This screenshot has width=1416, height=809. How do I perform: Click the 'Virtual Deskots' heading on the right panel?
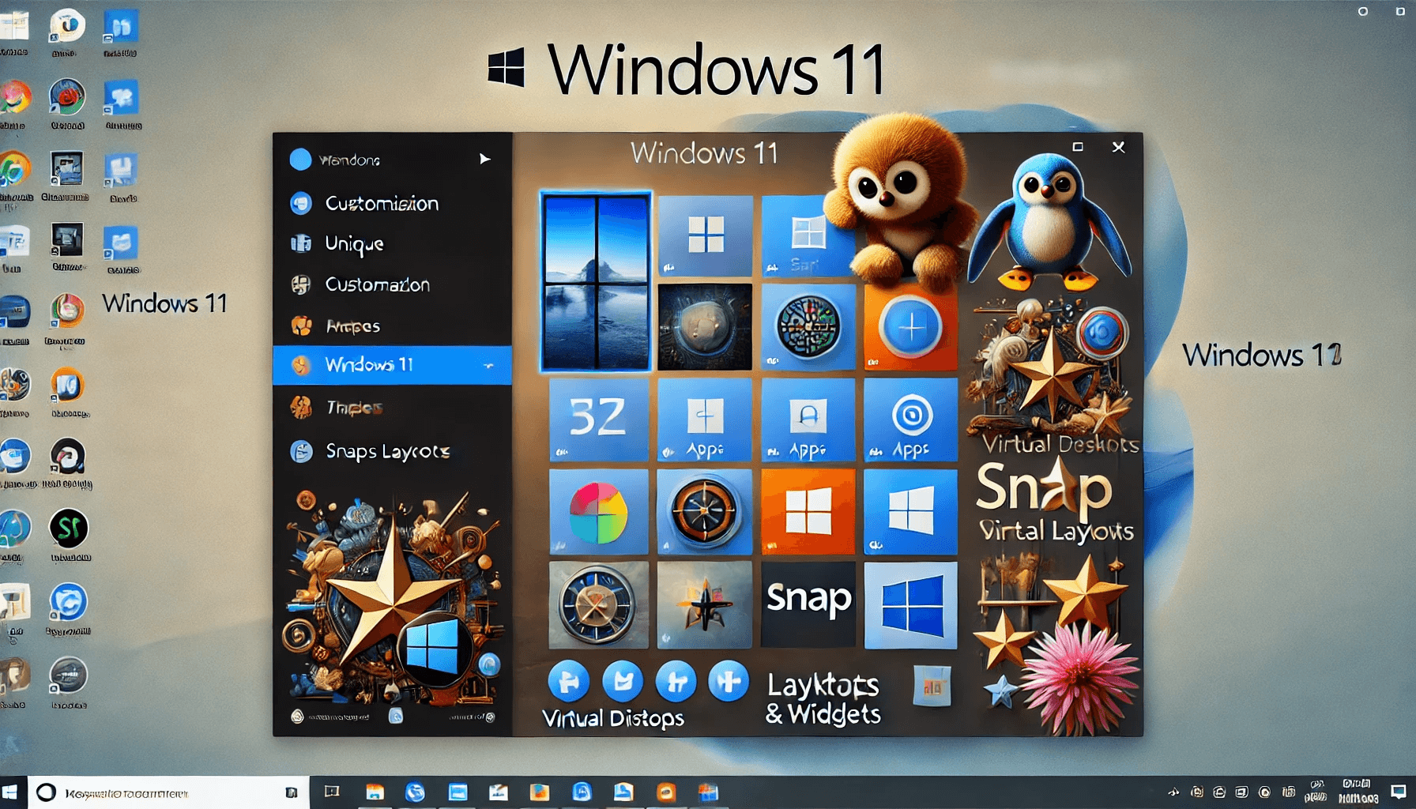tap(1060, 444)
